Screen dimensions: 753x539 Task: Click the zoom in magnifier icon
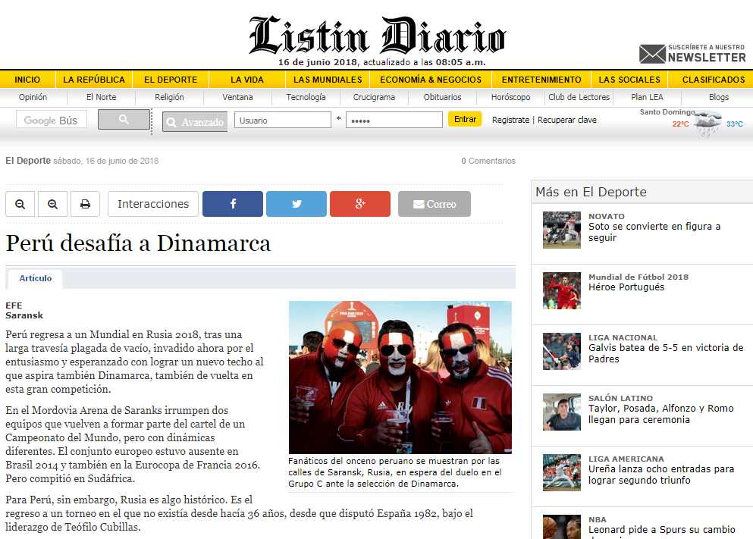point(53,204)
